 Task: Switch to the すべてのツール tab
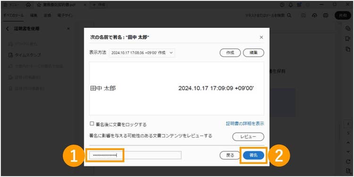pyautogui.click(x=13, y=16)
